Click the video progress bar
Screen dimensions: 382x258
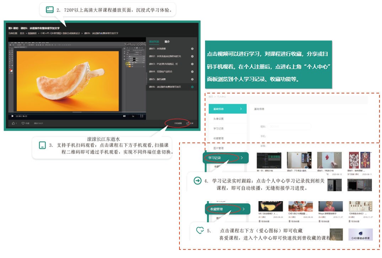point(71,112)
